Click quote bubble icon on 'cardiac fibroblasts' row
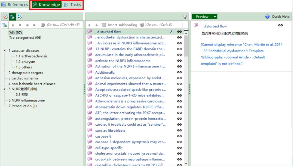294x166 pixels. coord(90,130)
